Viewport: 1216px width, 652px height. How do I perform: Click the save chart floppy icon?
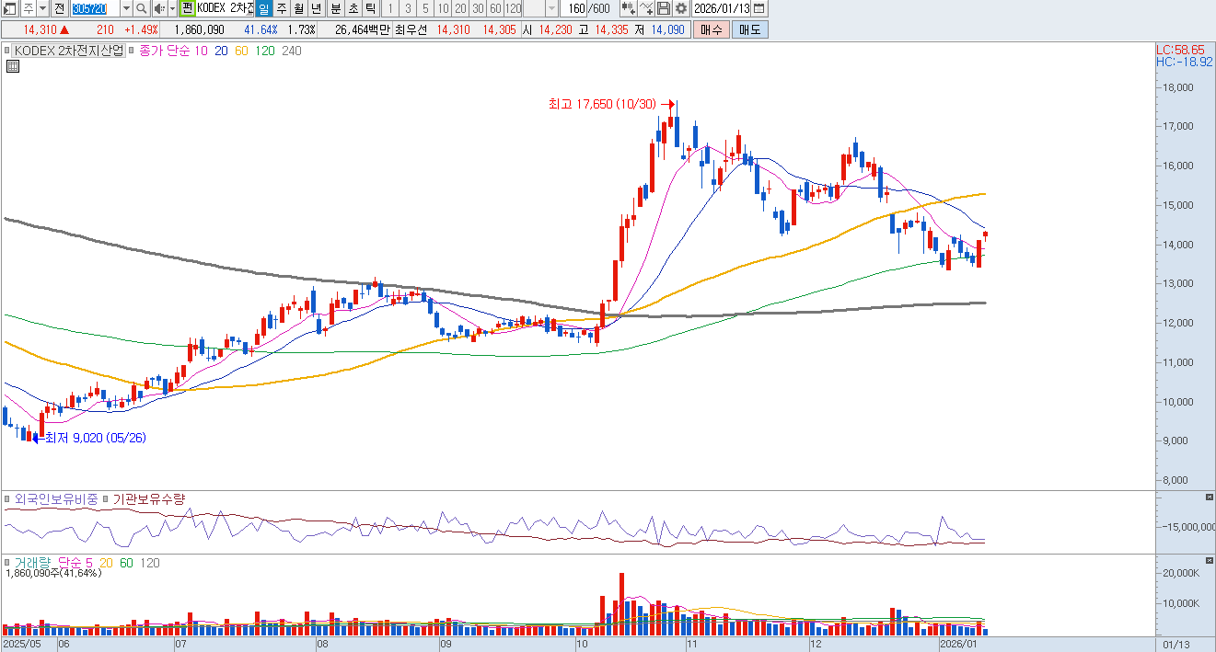[663, 8]
